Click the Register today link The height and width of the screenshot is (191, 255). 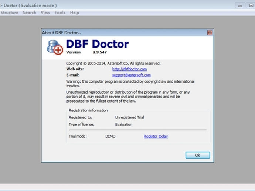coord(156,136)
